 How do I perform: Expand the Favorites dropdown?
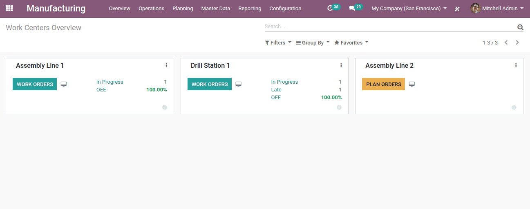click(x=351, y=42)
